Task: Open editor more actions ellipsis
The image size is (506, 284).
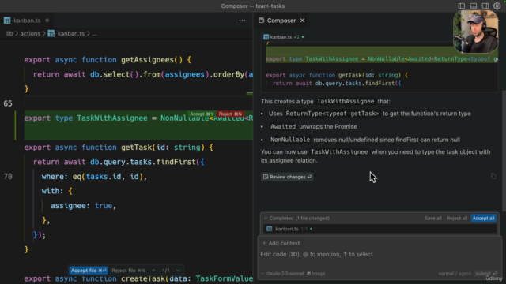Action: coord(242,21)
